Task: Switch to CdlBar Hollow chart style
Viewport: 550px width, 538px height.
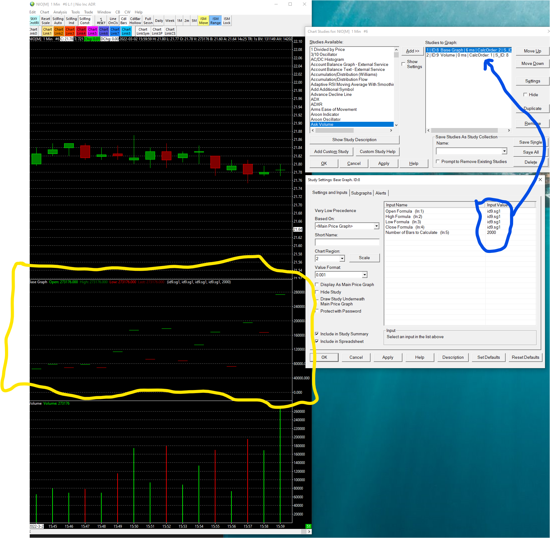Action: coord(135,21)
